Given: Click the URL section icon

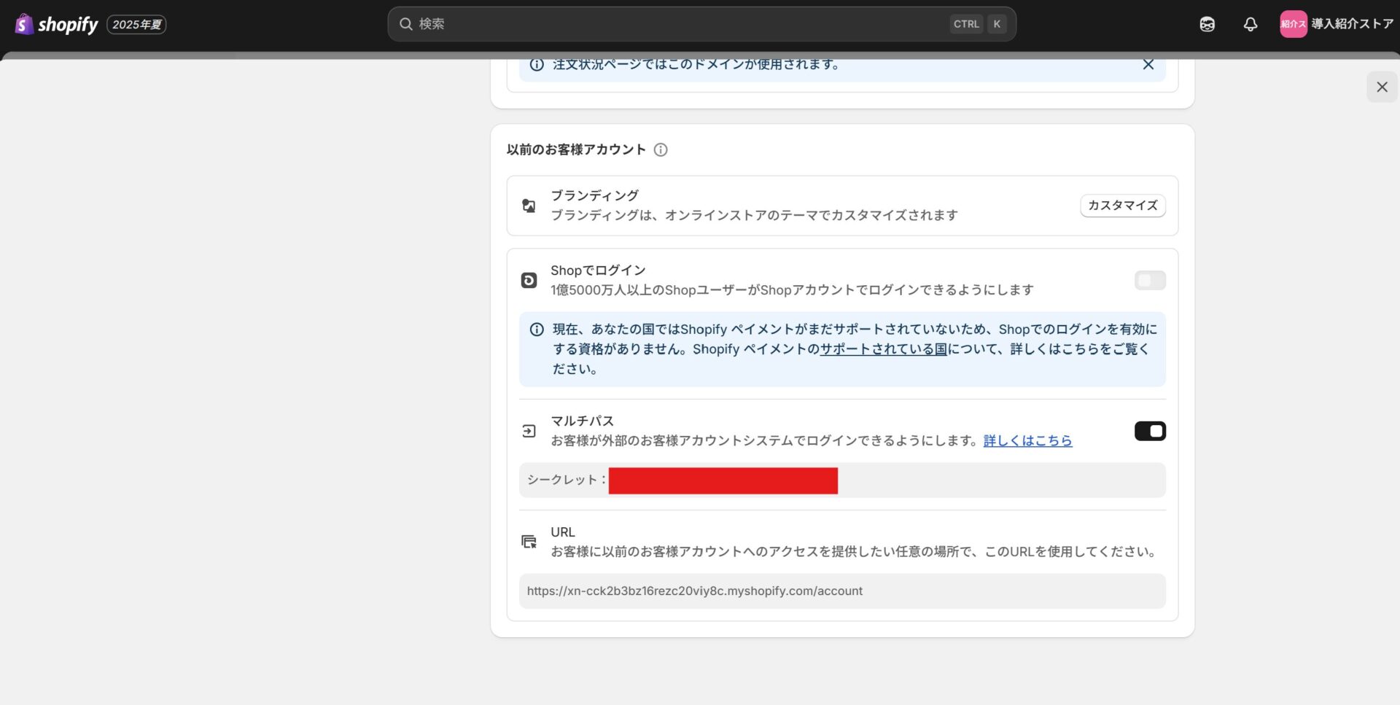Looking at the screenshot, I should tap(529, 542).
